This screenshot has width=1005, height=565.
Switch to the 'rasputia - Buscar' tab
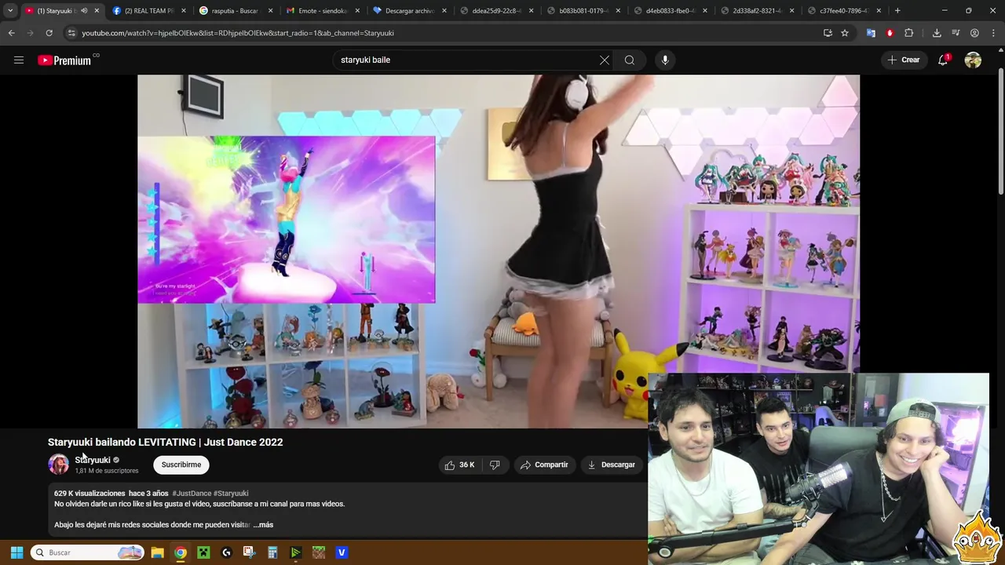pos(236,11)
